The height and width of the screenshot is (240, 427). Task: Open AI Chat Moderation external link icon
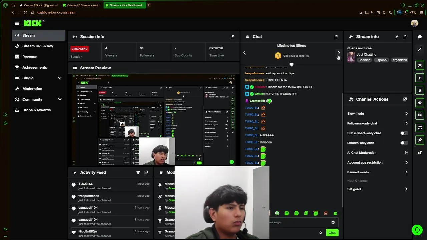(406, 153)
